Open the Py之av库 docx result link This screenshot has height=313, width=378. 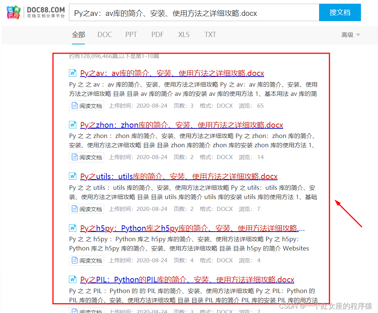point(172,73)
